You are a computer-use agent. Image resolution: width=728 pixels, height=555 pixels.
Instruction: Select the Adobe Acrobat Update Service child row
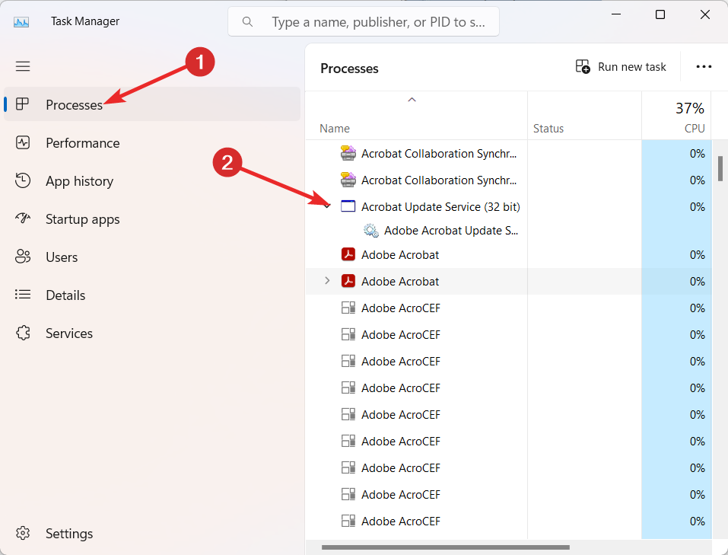[x=452, y=231]
